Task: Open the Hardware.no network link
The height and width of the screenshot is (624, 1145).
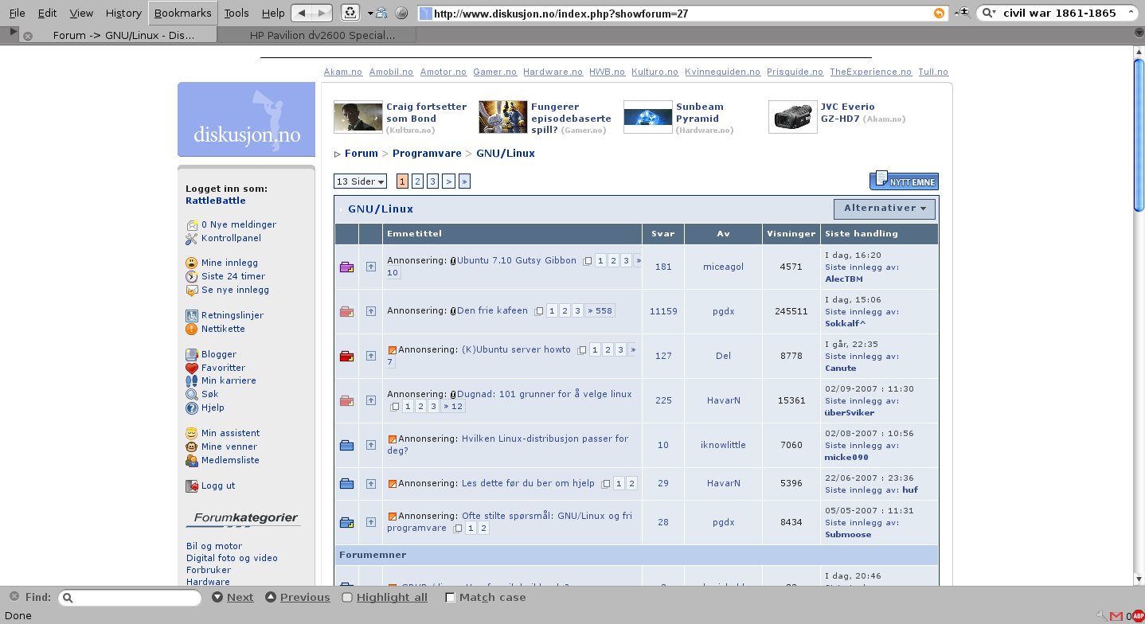Action: [553, 72]
